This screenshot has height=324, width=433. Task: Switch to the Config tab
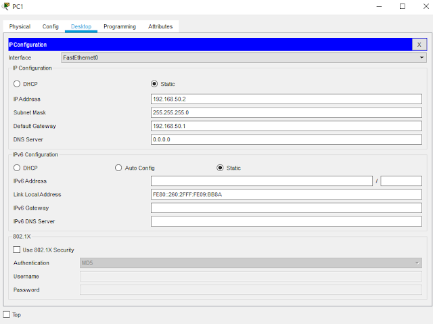tap(50, 26)
